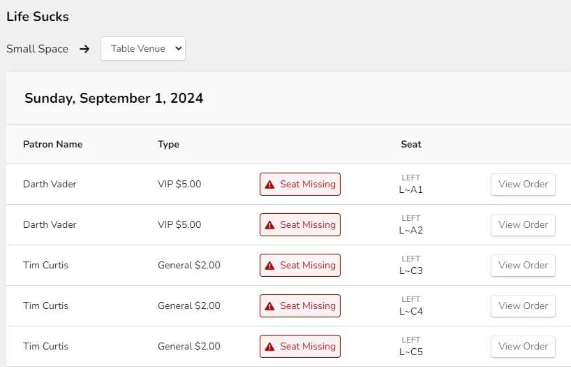571x367 pixels.
Task: Open View Order for seat L~C5
Action: pos(523,346)
